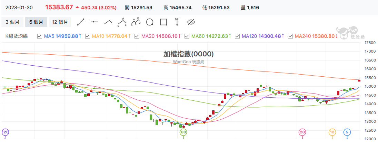Click the 13000 y-axis price label
Screen dimensions: 378x142
370,122
